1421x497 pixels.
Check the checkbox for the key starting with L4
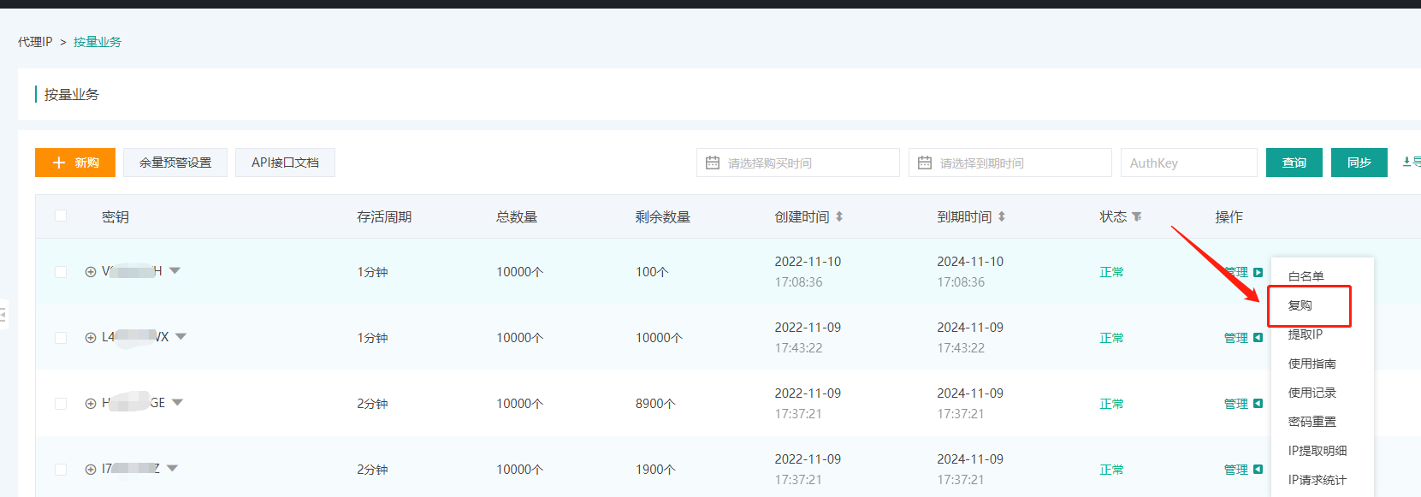61,338
